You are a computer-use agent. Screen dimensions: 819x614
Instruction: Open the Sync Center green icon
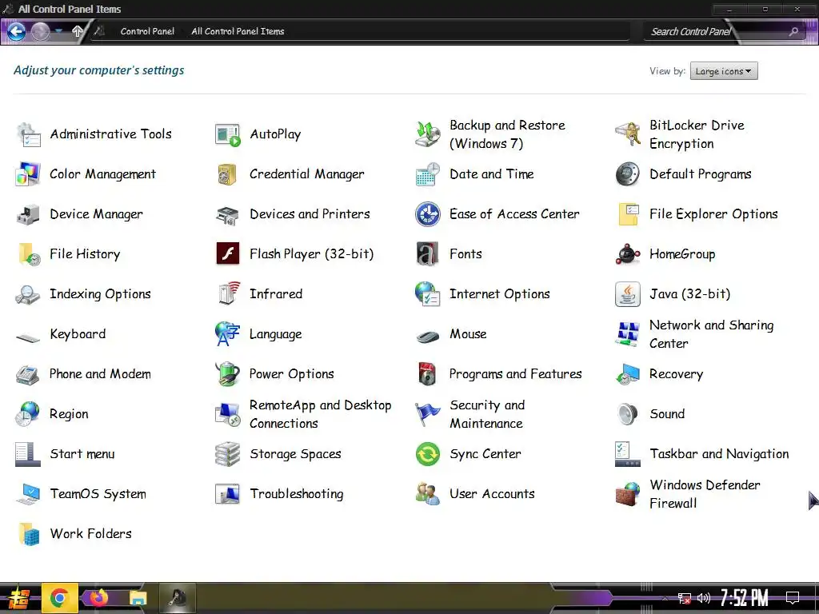coord(428,454)
